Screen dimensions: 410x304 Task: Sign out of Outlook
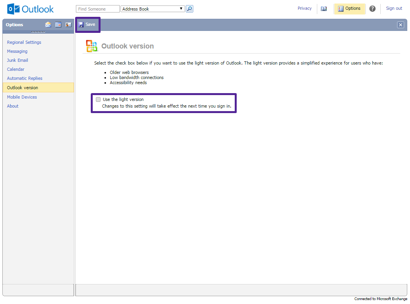coord(394,8)
